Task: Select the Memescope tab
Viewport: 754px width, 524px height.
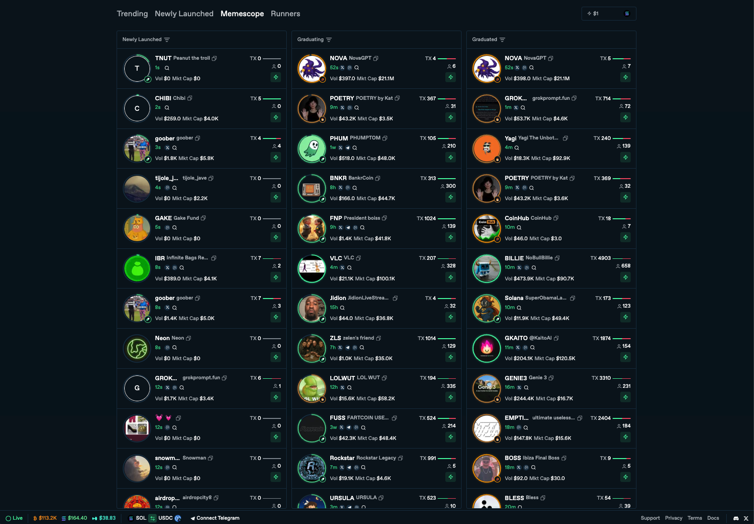Action: pos(242,14)
